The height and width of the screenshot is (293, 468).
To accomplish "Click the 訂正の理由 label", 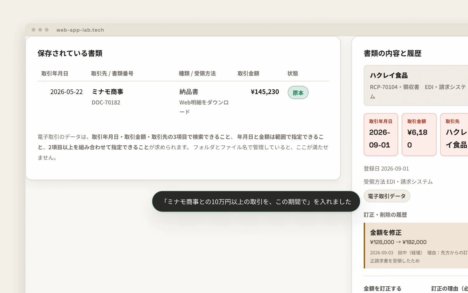I will tap(450, 289).
